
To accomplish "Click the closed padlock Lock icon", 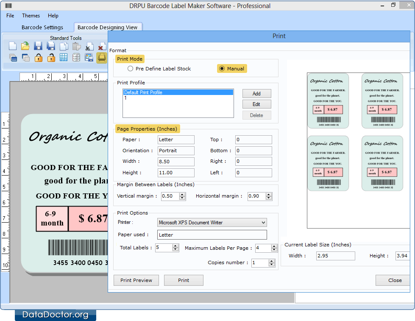I will click(x=39, y=58).
